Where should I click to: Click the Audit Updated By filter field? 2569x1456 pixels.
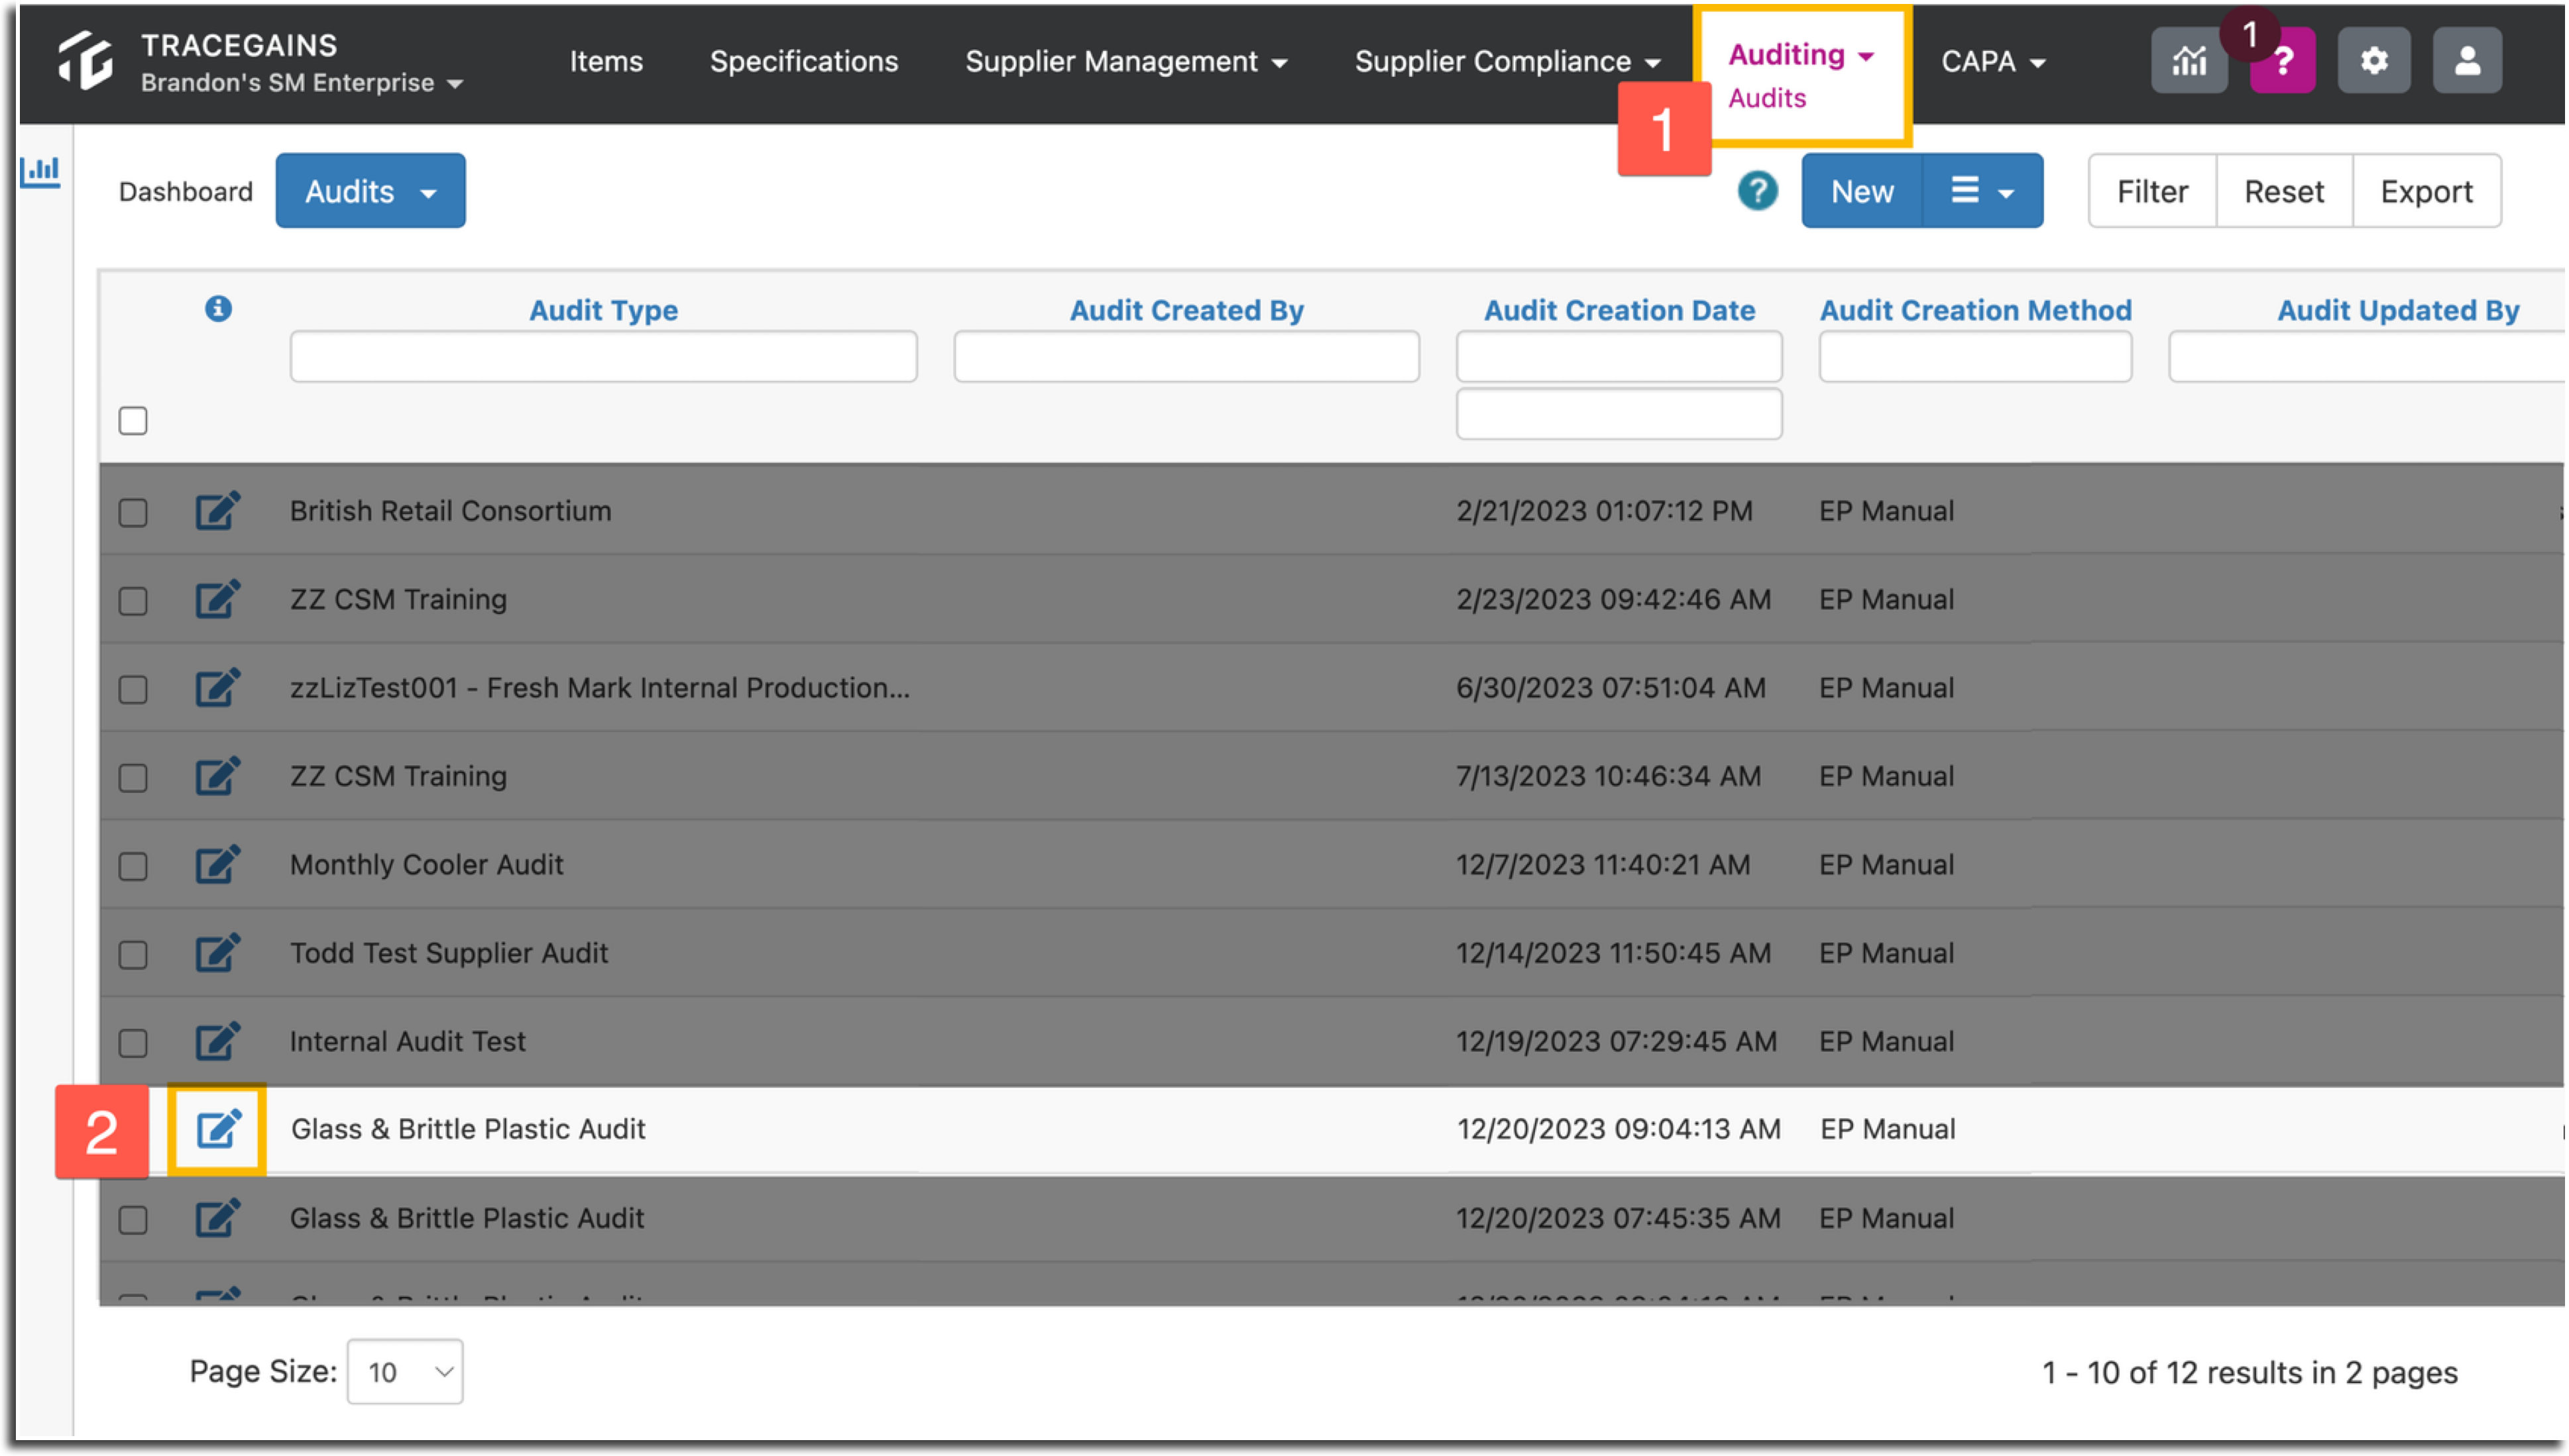2367,357
